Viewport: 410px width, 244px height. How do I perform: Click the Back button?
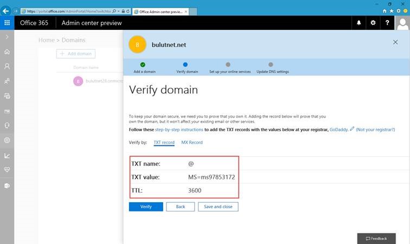(x=181, y=207)
